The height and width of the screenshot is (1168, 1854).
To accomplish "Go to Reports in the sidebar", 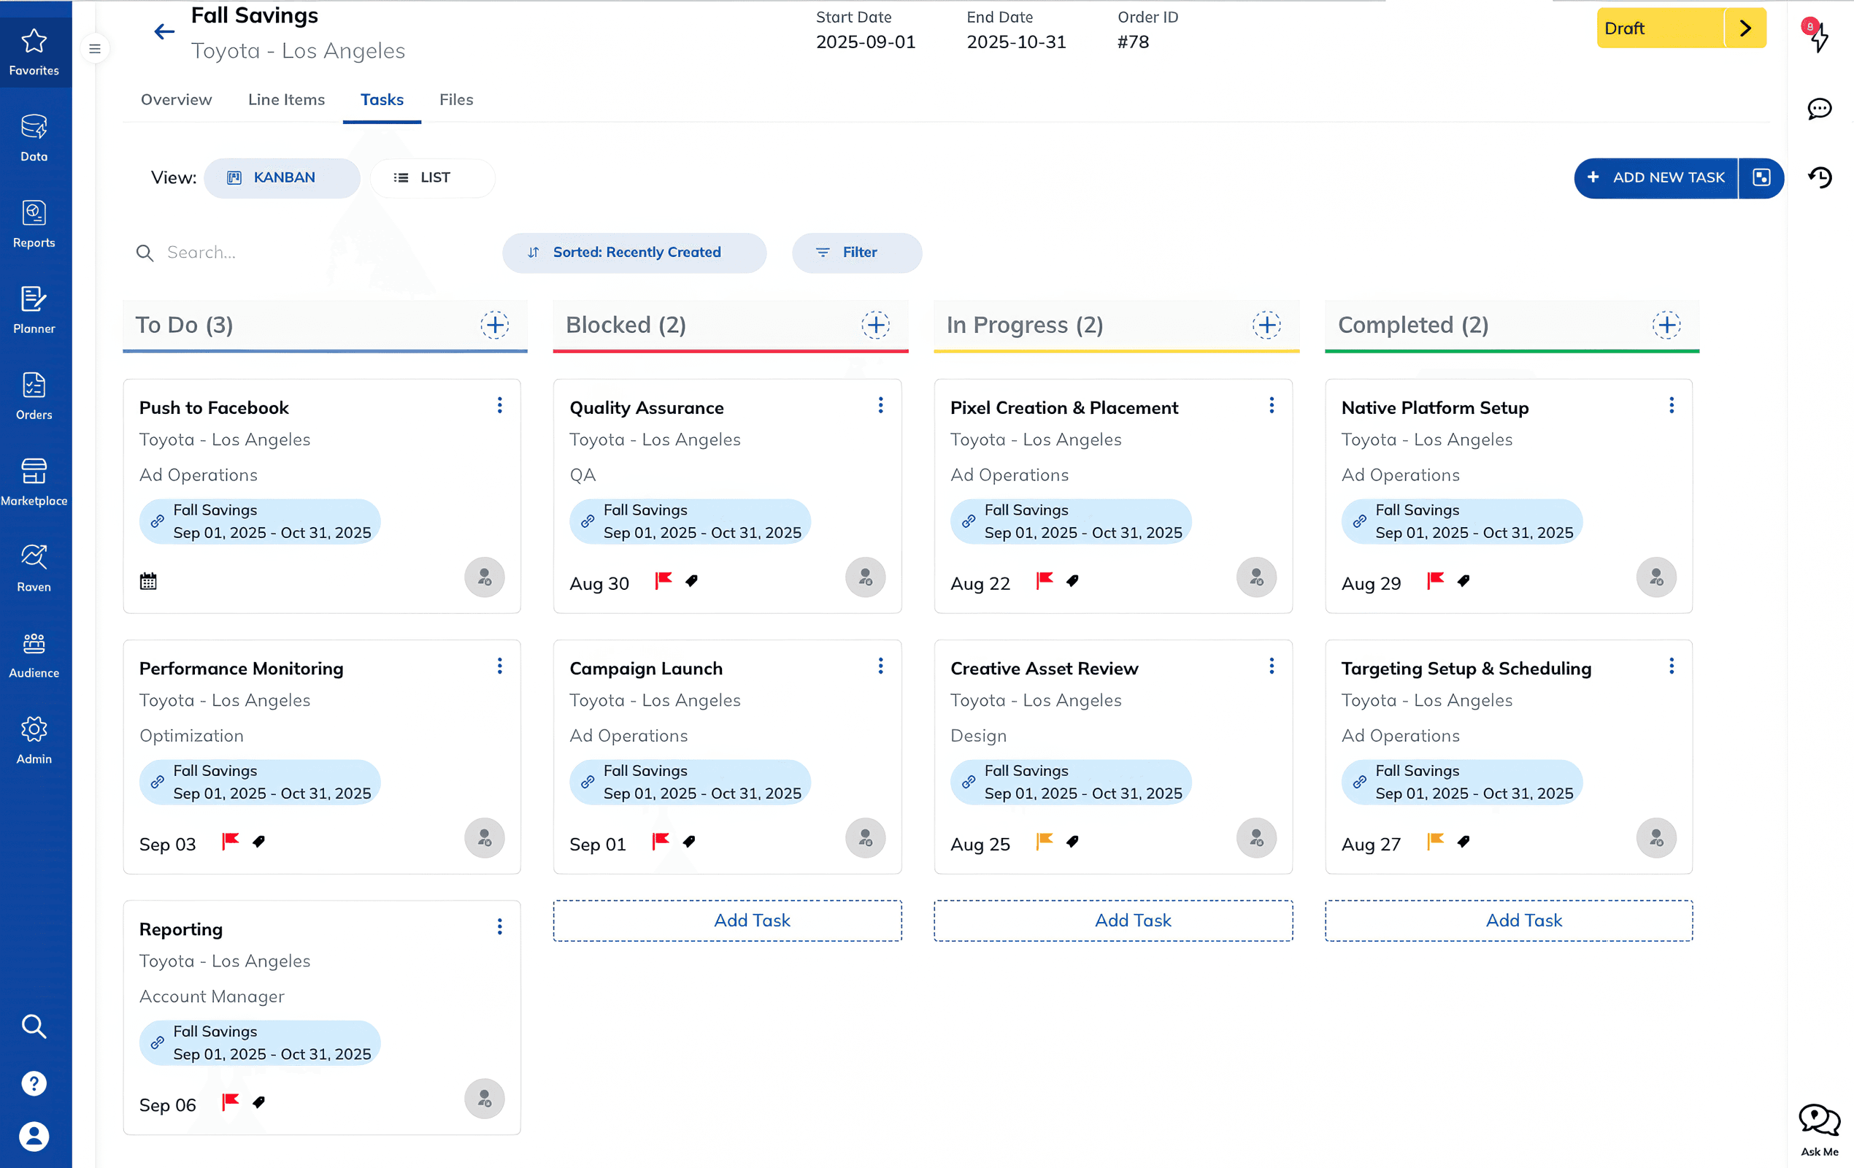I will (34, 224).
